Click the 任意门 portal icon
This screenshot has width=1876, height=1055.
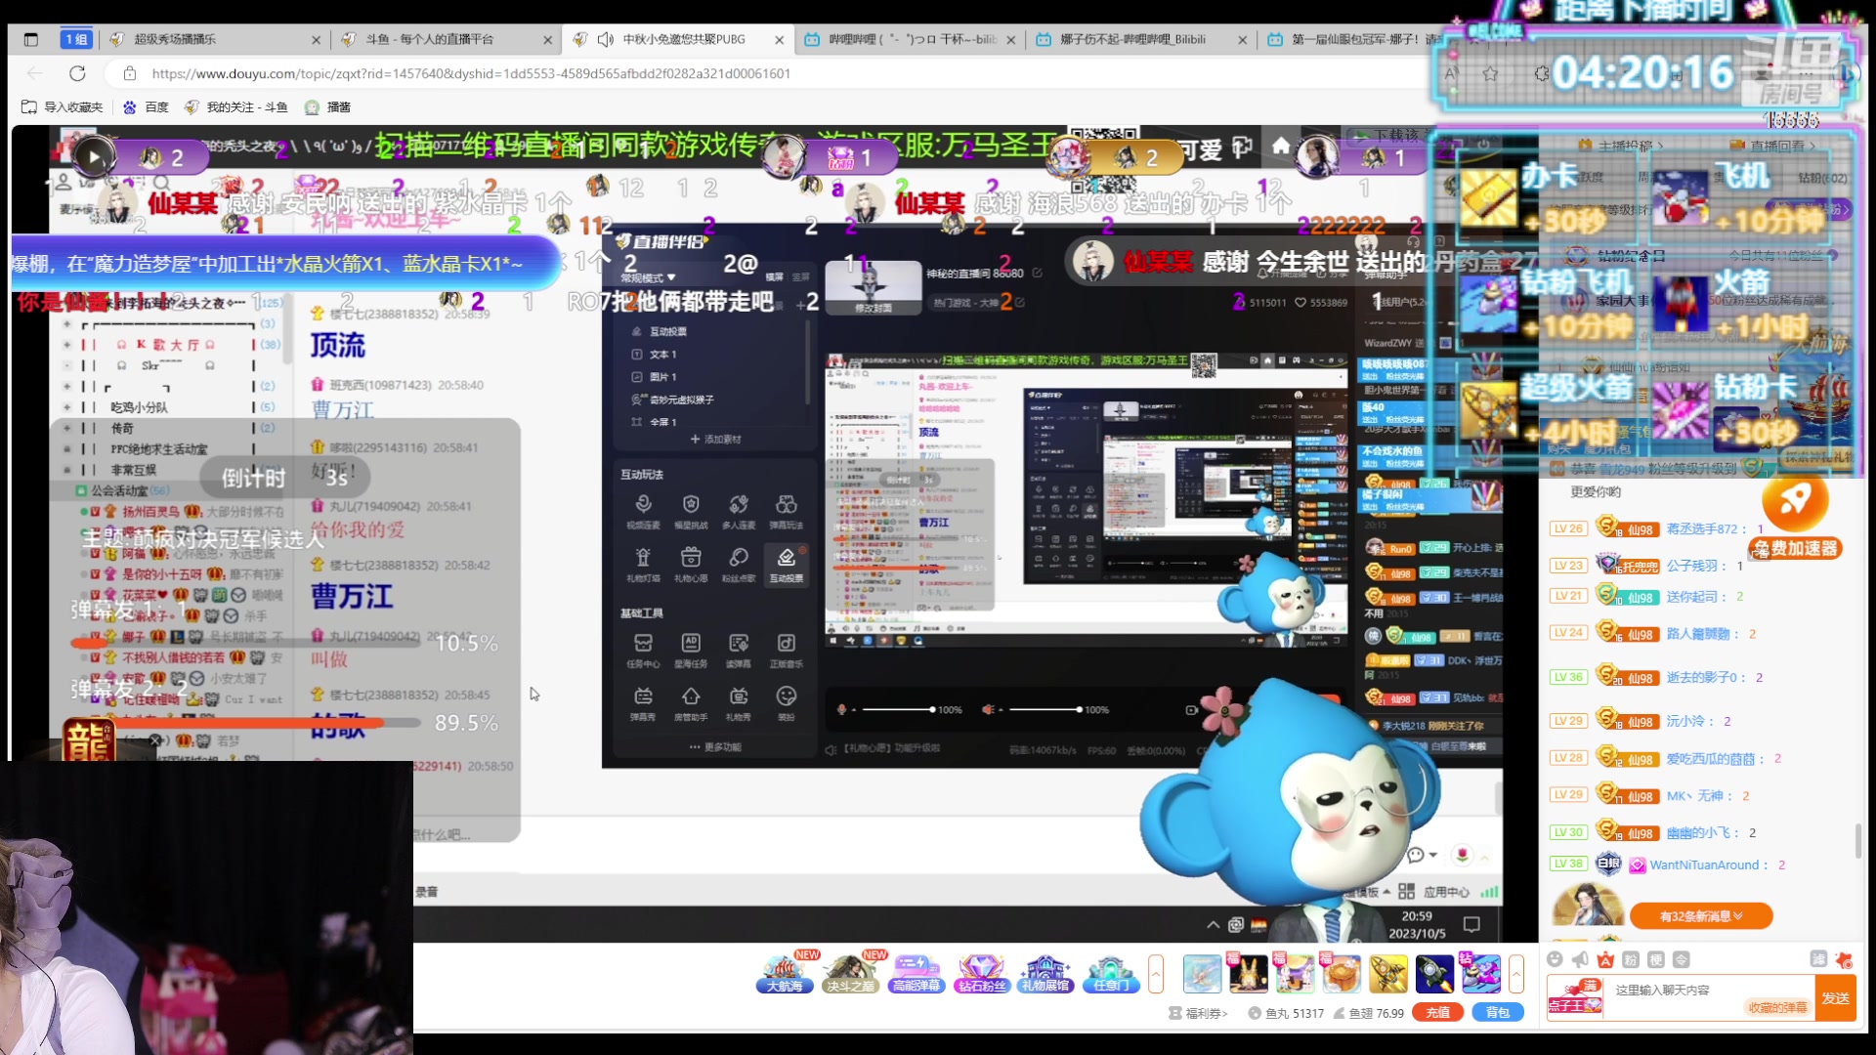click(1111, 973)
